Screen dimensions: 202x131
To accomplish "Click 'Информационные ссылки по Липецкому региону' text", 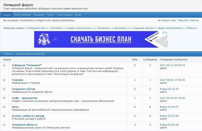I will click(41, 128).
